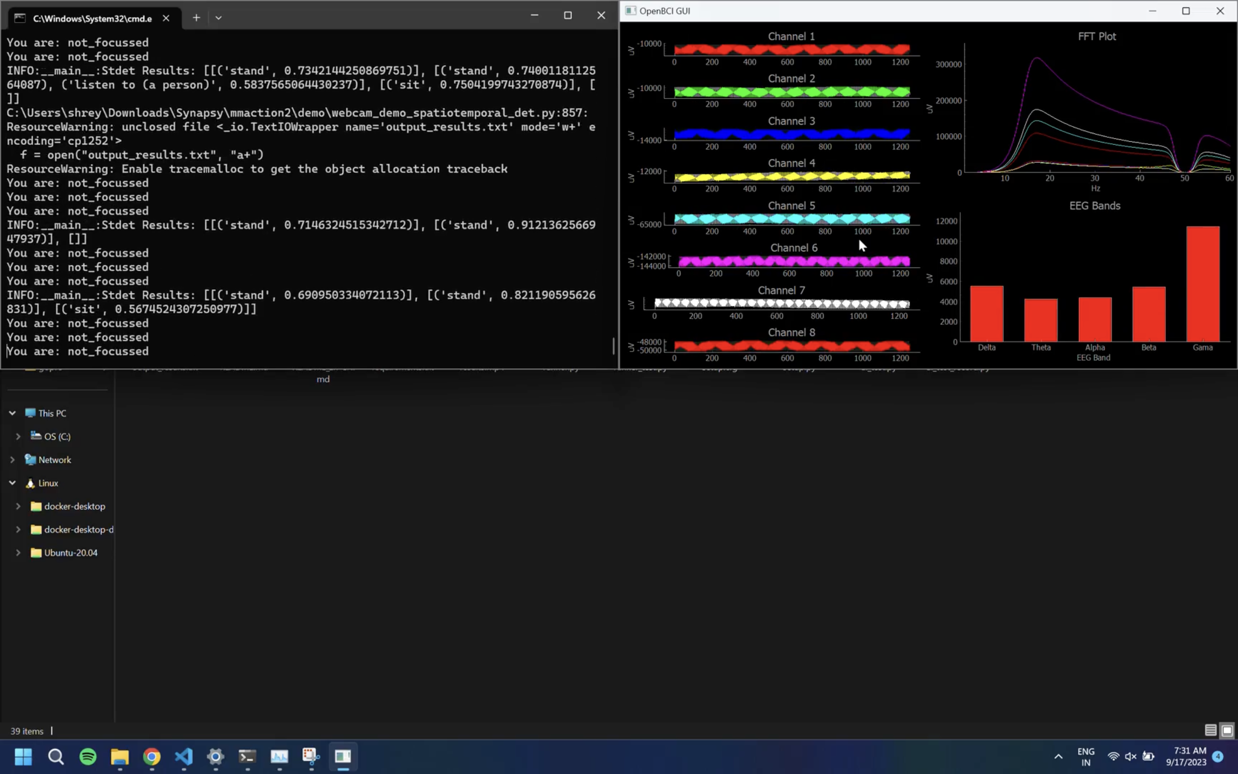Toggle the muted volume tray icon
1238x774 pixels.
[1131, 756]
